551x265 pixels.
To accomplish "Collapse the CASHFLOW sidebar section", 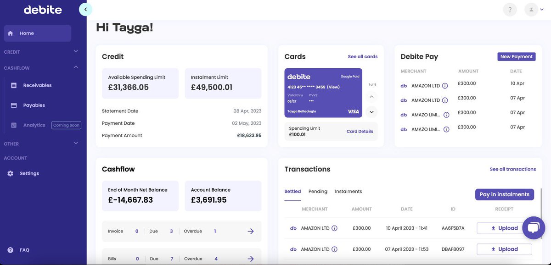I will pyautogui.click(x=41, y=68).
